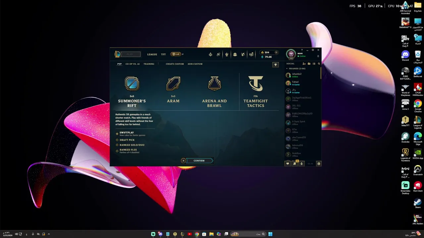Screen dimensions: 424x238
Task: Open the Store coins icon in the top bar
Action: point(251,54)
